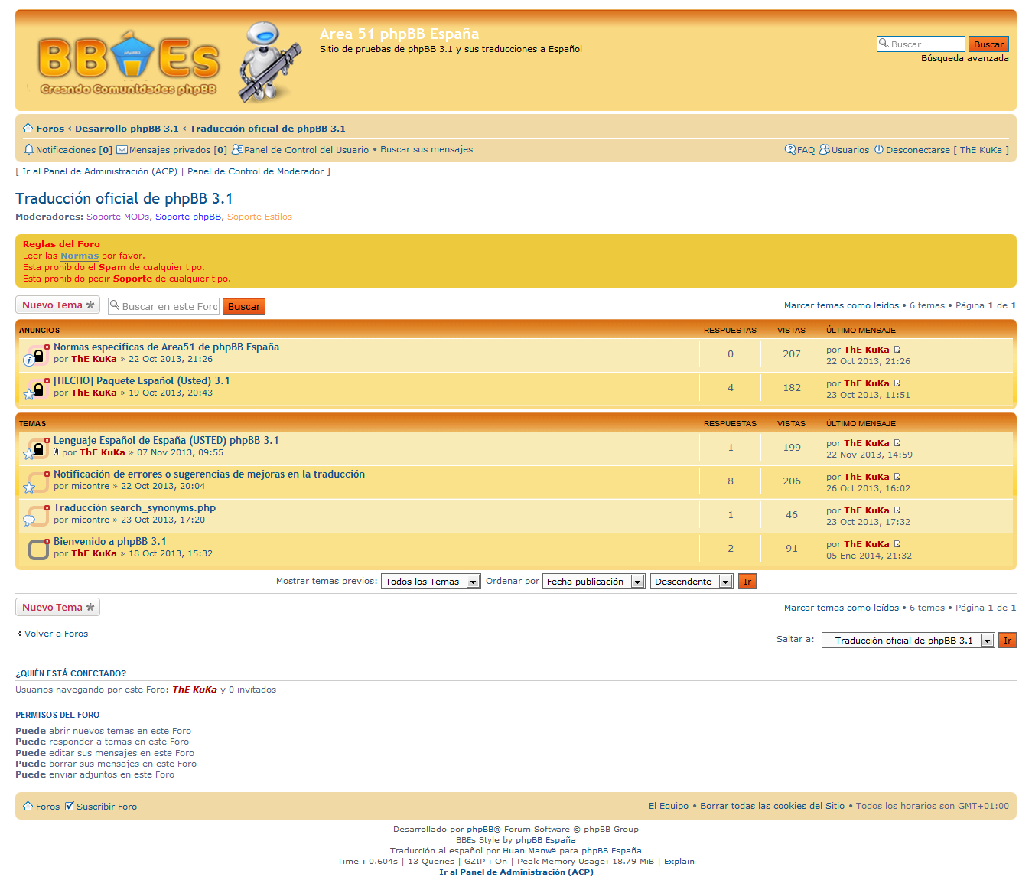Image resolution: width=1032 pixels, height=890 pixels.
Task: View last post icon in [HECHO] Paquete row
Action: pyautogui.click(x=897, y=383)
